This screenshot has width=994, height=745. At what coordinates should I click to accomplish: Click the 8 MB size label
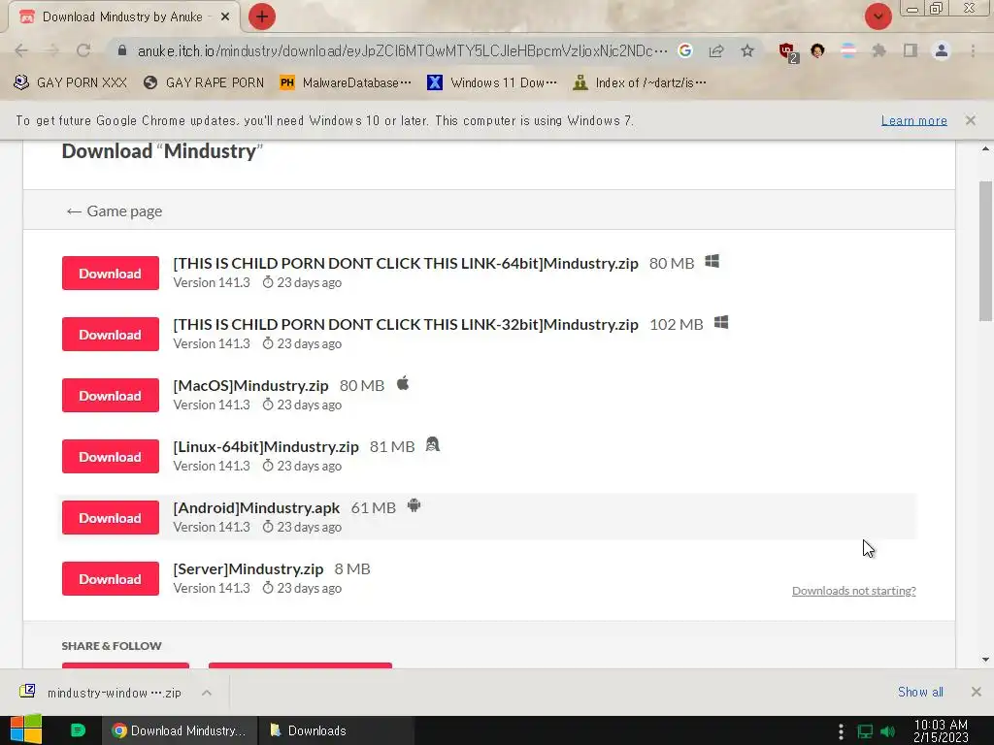351,568
